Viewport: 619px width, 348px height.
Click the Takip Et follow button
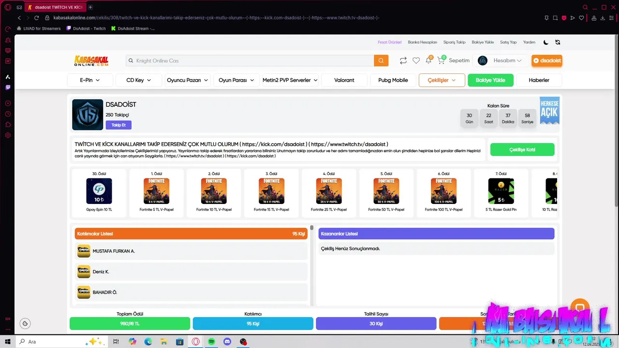coord(118,125)
